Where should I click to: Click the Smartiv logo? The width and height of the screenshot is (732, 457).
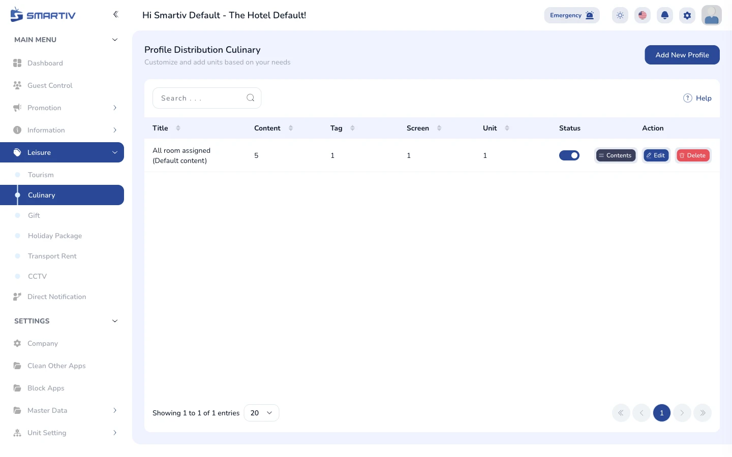coord(43,15)
